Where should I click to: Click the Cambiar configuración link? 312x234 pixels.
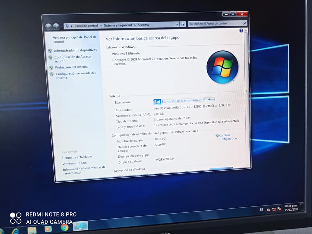click(x=228, y=137)
